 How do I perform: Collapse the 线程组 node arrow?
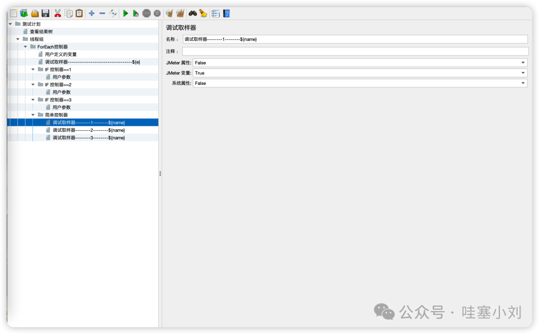[x=18, y=39]
